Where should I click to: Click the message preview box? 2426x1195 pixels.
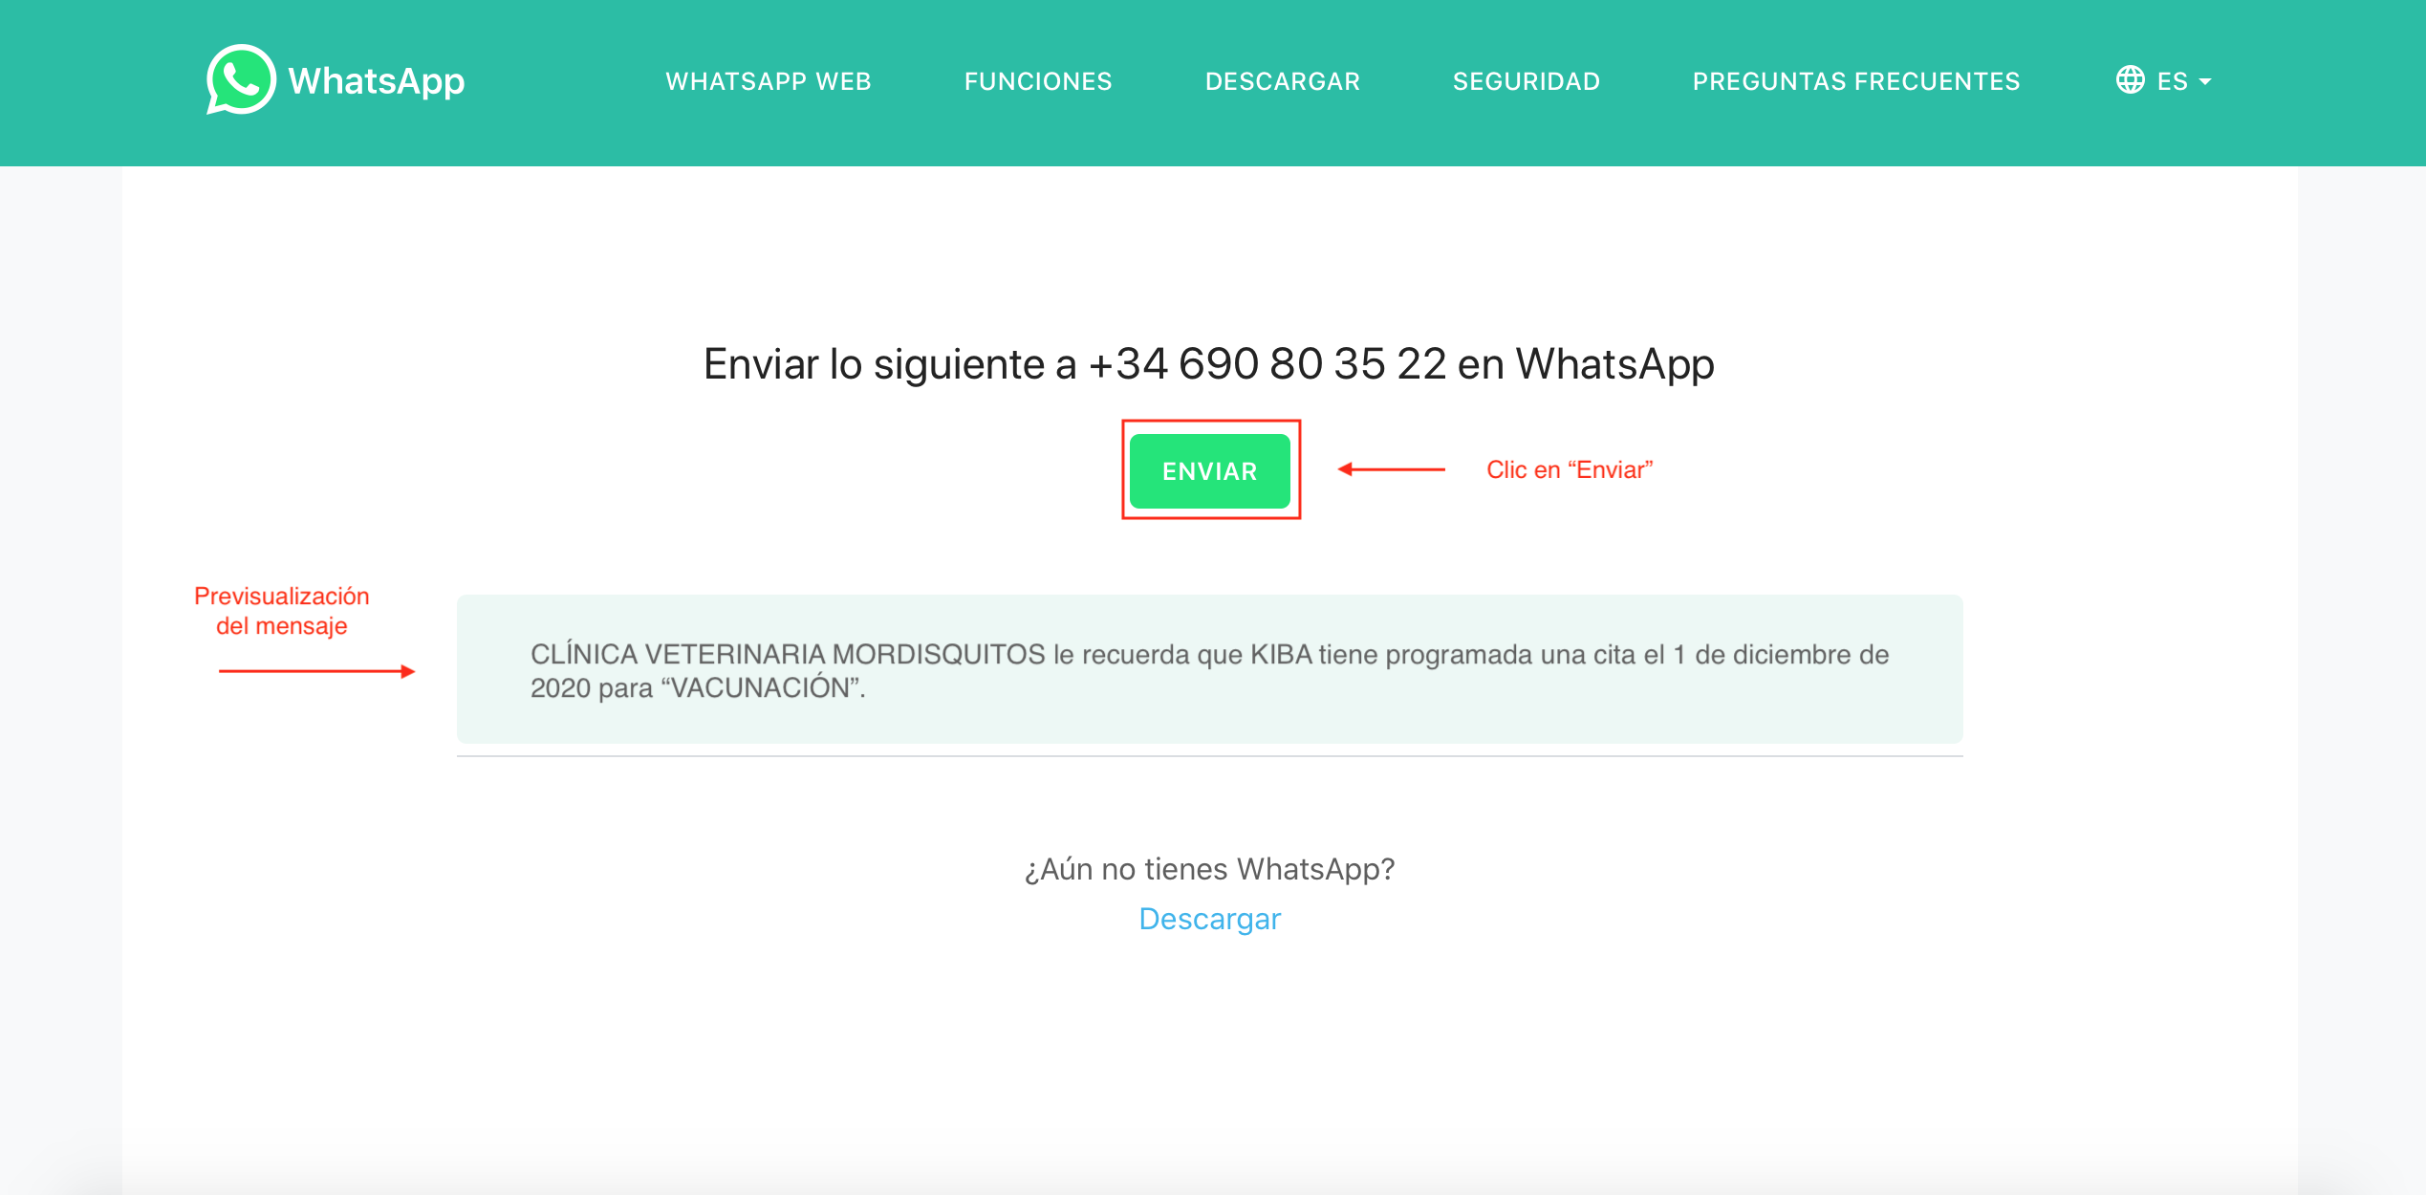(1210, 669)
